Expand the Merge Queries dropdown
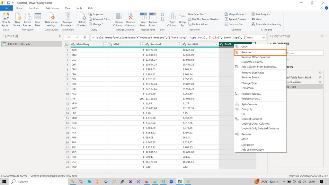Image resolution: width=329 pixels, height=185 pixels. coord(246,14)
